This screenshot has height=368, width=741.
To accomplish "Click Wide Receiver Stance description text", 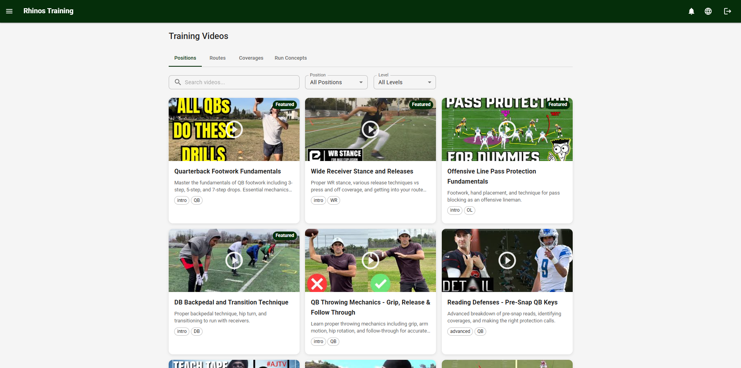I will point(369,186).
